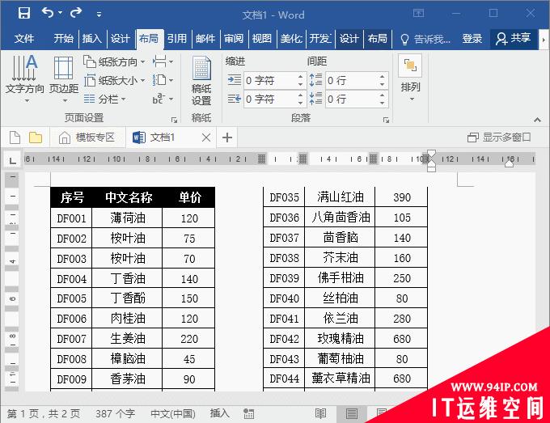
Task: Click the 登录 sign-in button
Action: pyautogui.click(x=472, y=38)
